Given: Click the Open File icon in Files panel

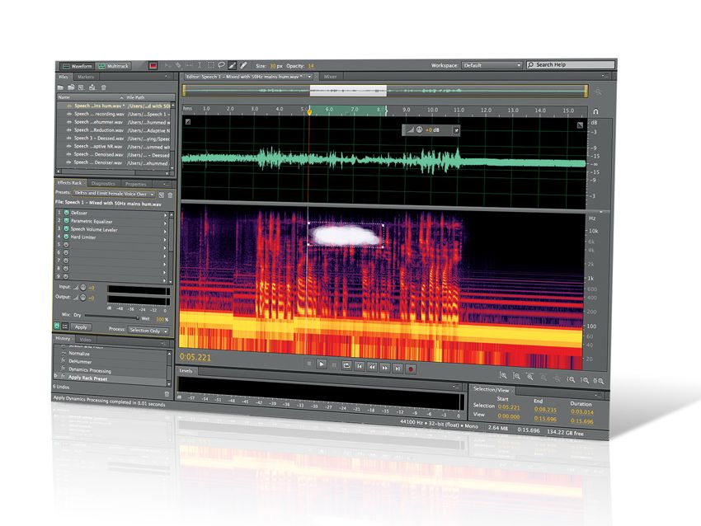Looking at the screenshot, I should (x=60, y=87).
